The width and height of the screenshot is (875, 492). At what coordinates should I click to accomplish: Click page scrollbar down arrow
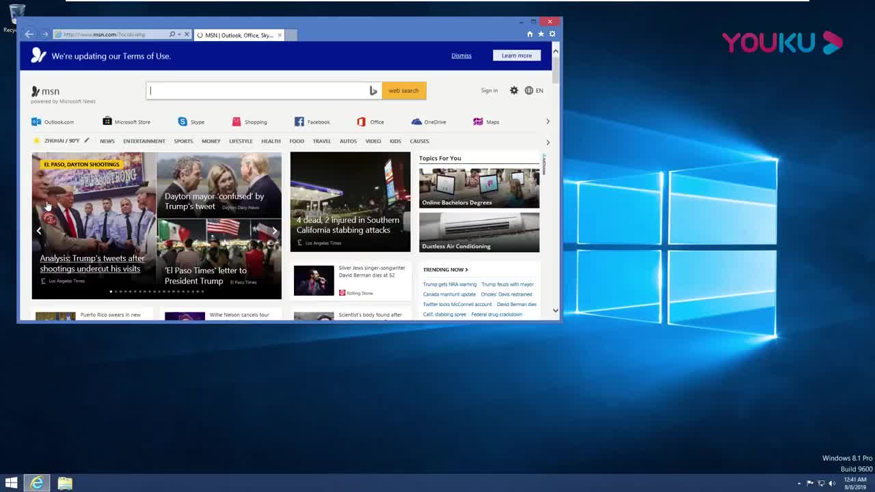(556, 310)
